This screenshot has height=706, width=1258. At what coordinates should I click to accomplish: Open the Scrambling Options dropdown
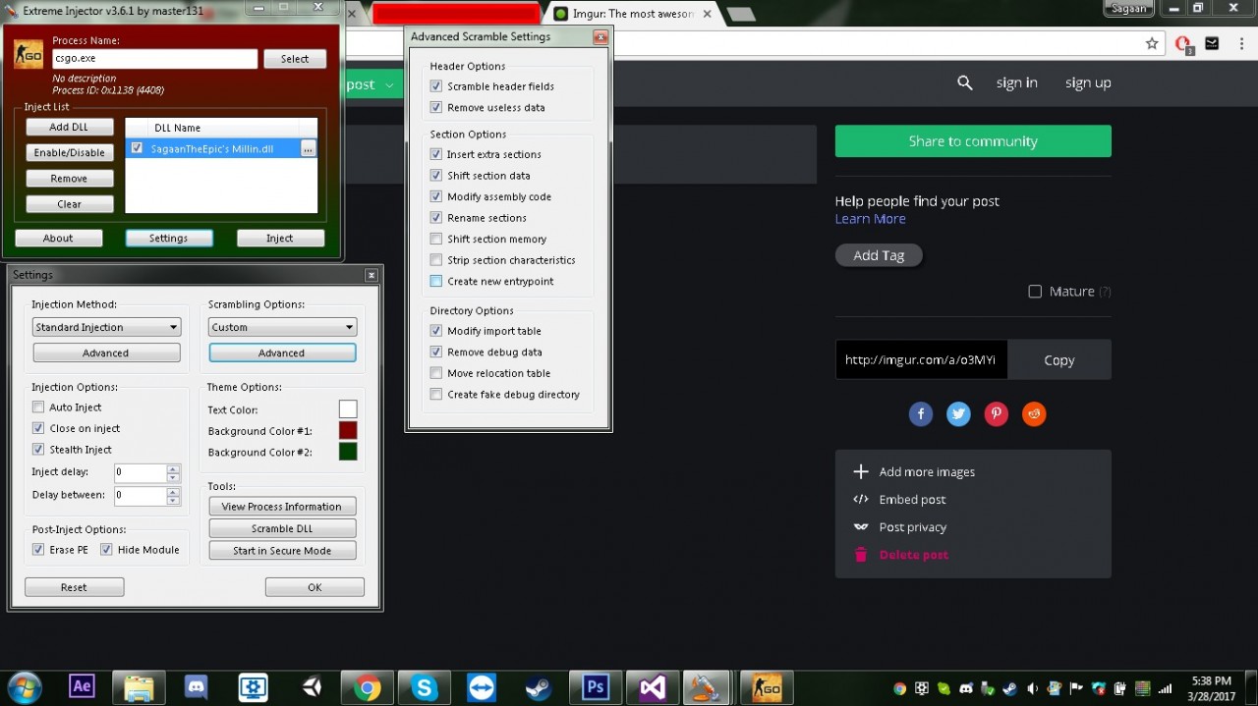click(x=282, y=327)
